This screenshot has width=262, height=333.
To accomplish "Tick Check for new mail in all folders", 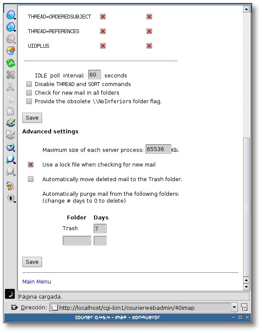I will coord(29,93).
